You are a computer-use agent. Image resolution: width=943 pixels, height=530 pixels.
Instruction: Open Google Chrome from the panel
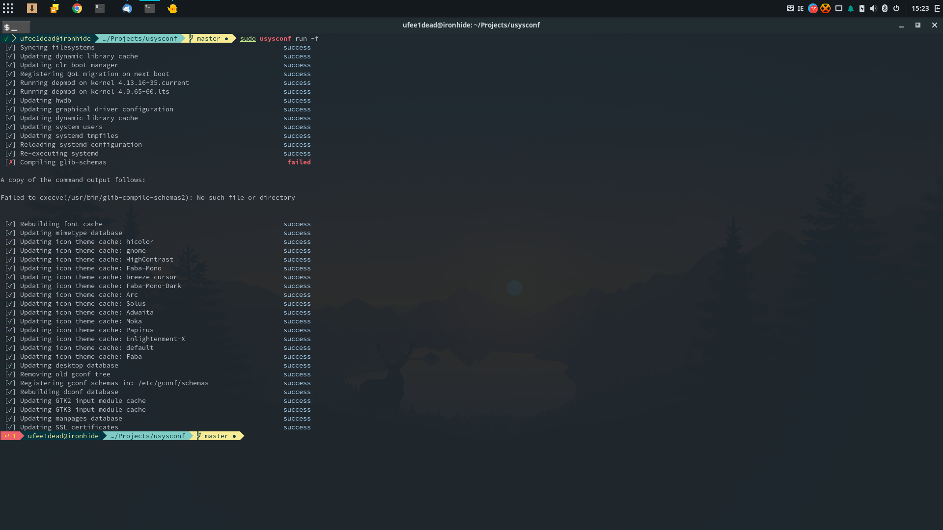tap(77, 8)
